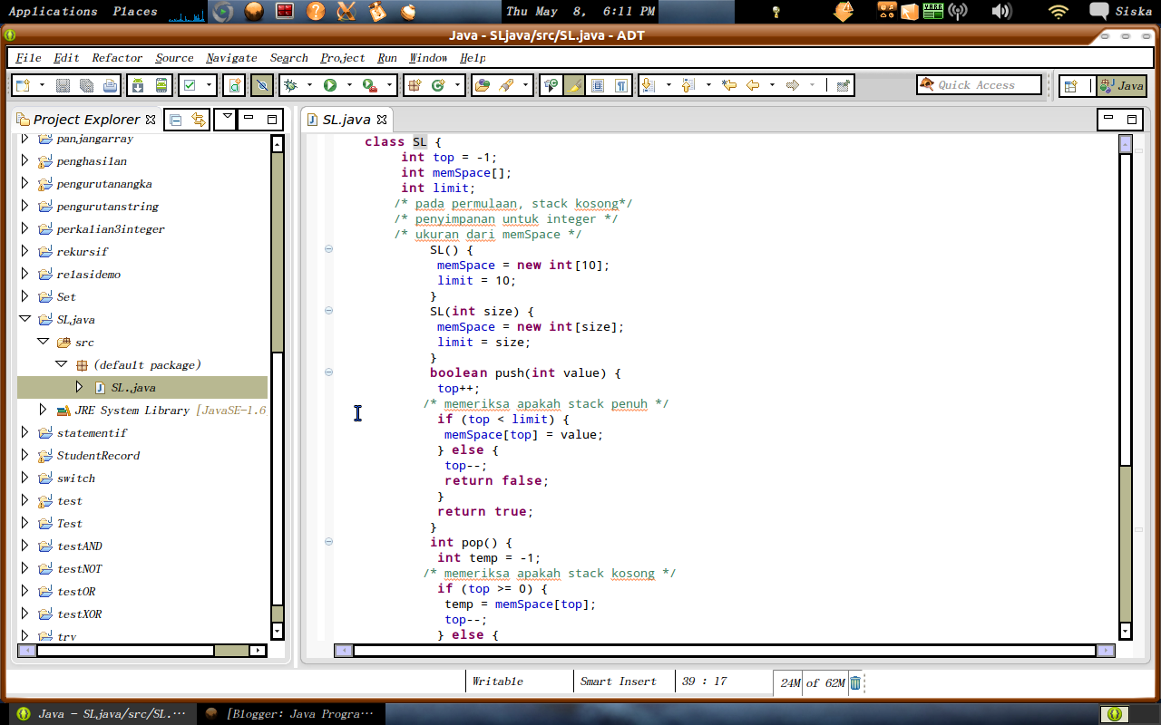
Task: Open the Run button dropdown arrow
Action: pyautogui.click(x=349, y=85)
